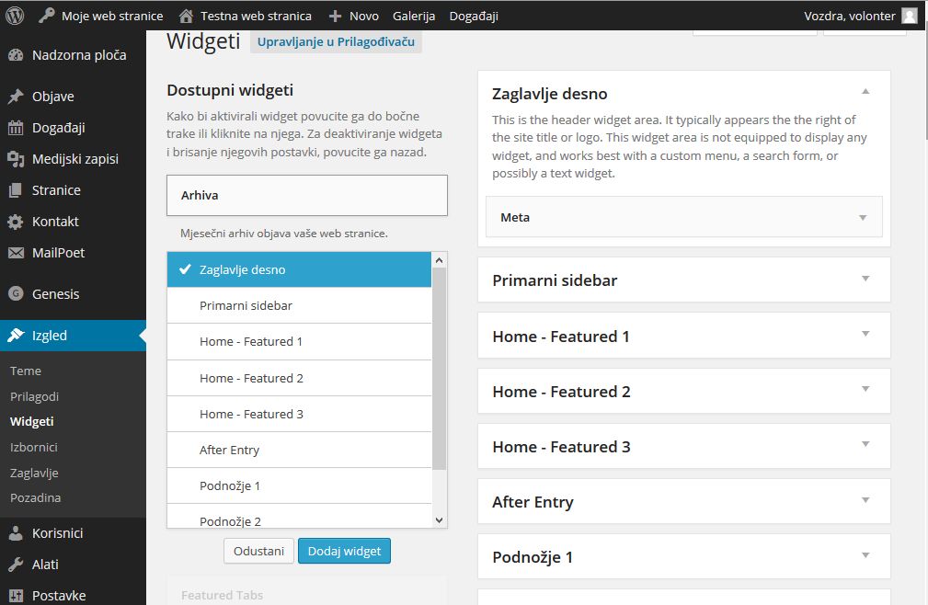The width and height of the screenshot is (928, 605).
Task: Open Događaji calendar icon
Action: 16,128
